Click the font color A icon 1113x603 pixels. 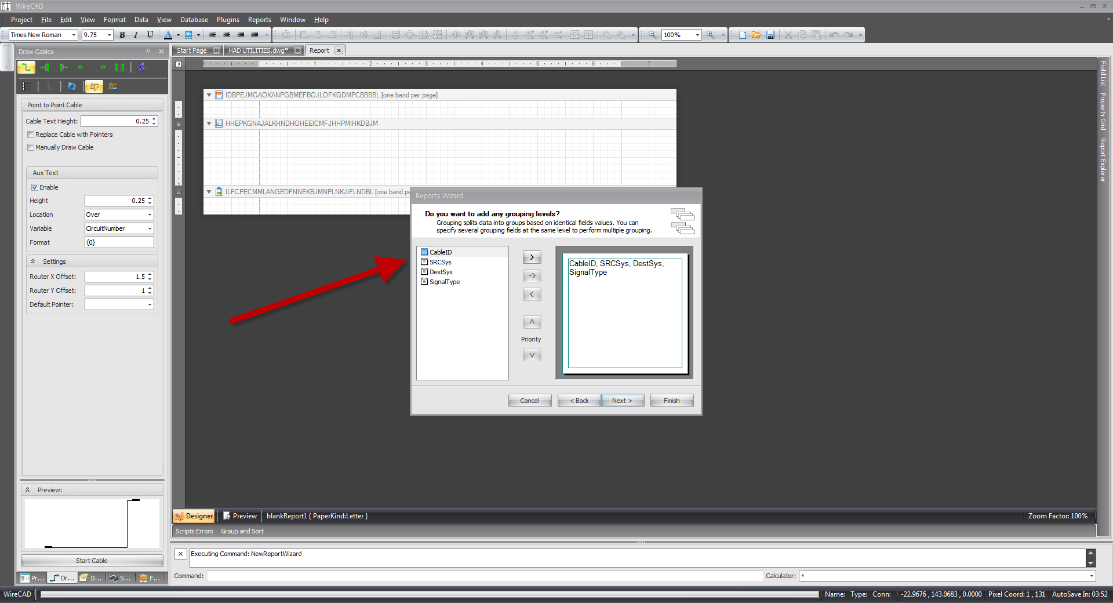tap(168, 35)
